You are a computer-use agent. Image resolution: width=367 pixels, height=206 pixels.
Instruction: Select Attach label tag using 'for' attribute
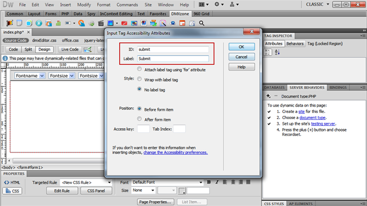tap(139, 69)
